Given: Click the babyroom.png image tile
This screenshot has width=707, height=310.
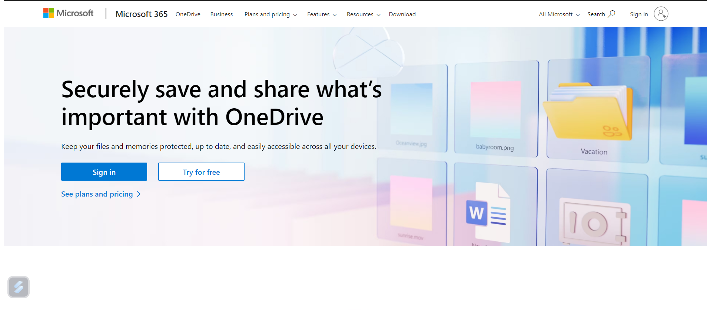Looking at the screenshot, I should point(496,108).
